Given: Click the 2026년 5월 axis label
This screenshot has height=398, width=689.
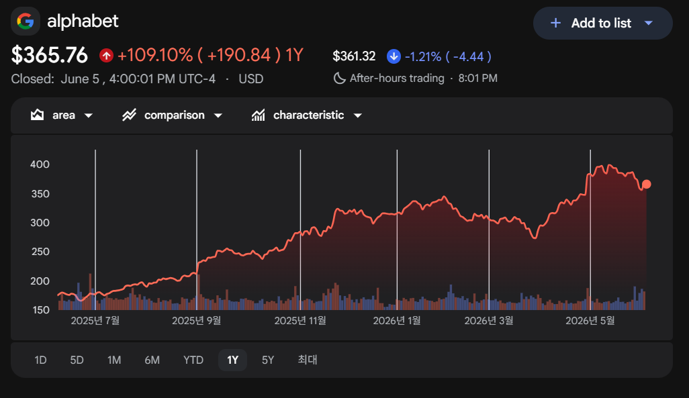Looking at the screenshot, I should pyautogui.click(x=590, y=321).
